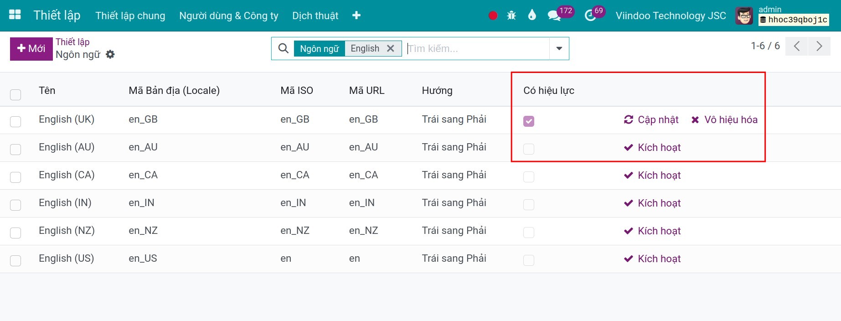Image resolution: width=841 pixels, height=321 pixels.
Task: Activate English (NZ) with Kích hoạt
Action: (652, 231)
